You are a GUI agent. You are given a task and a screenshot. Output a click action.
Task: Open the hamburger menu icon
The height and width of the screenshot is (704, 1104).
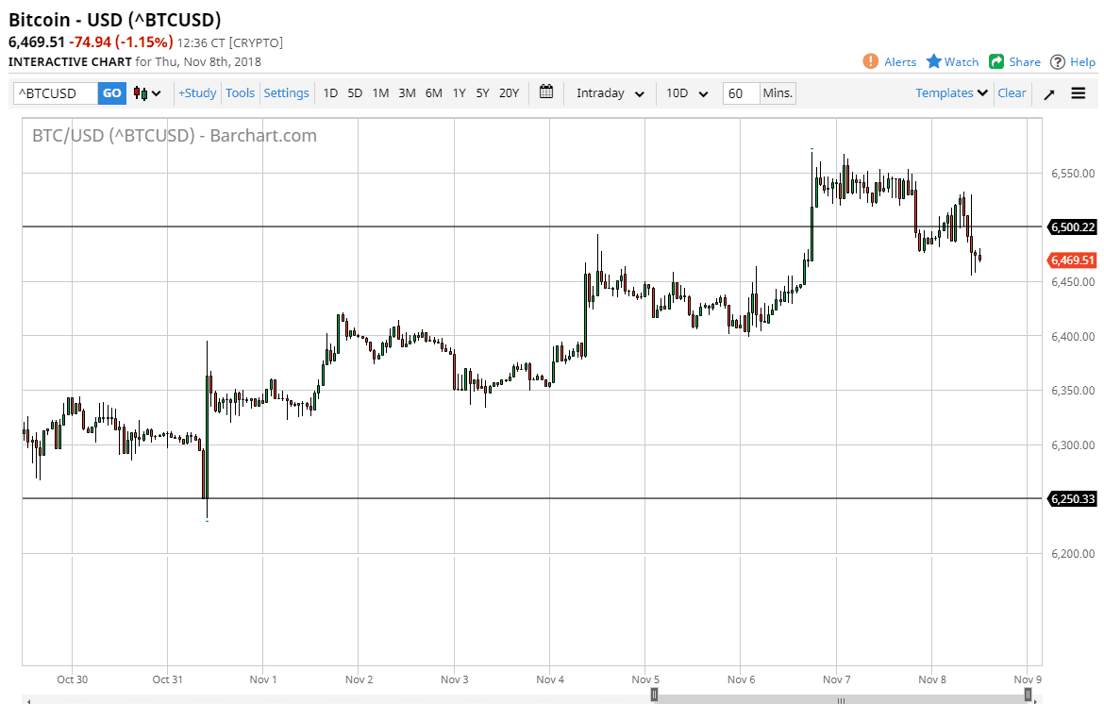1078,93
